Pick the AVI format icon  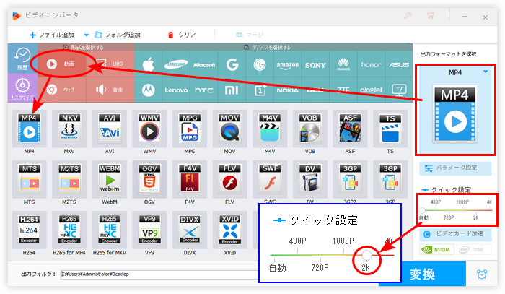pyautogui.click(x=110, y=129)
